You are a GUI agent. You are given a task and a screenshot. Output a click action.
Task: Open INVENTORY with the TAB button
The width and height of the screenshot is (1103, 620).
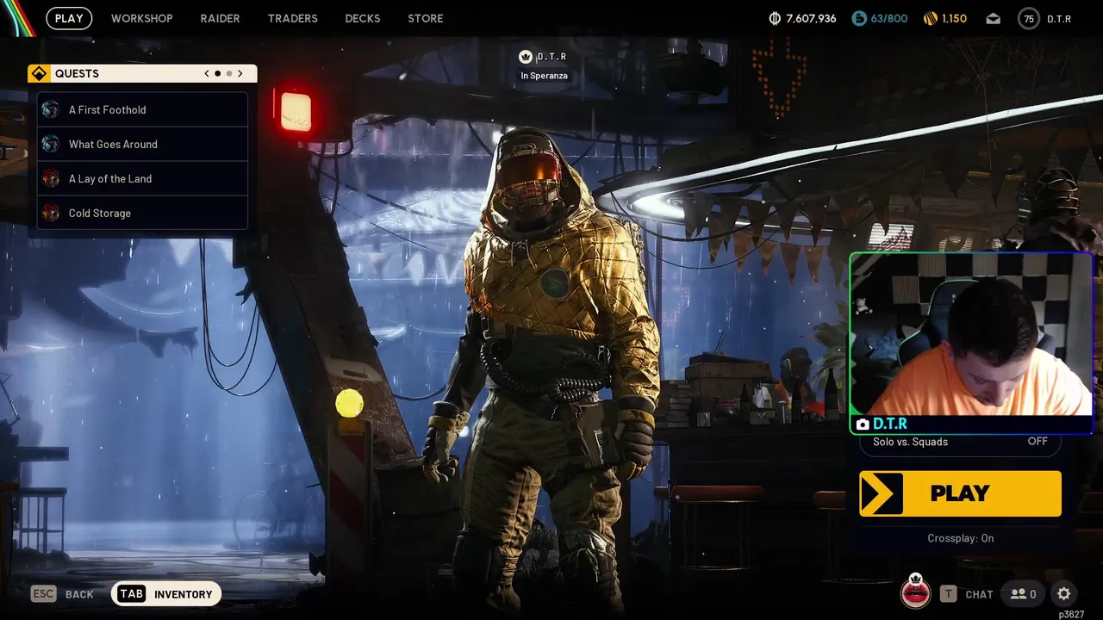tap(166, 594)
